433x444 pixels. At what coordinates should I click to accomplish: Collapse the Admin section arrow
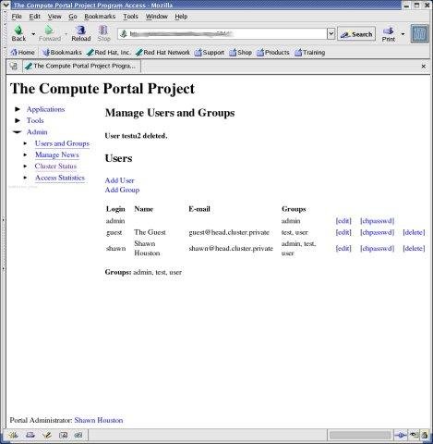[18, 132]
